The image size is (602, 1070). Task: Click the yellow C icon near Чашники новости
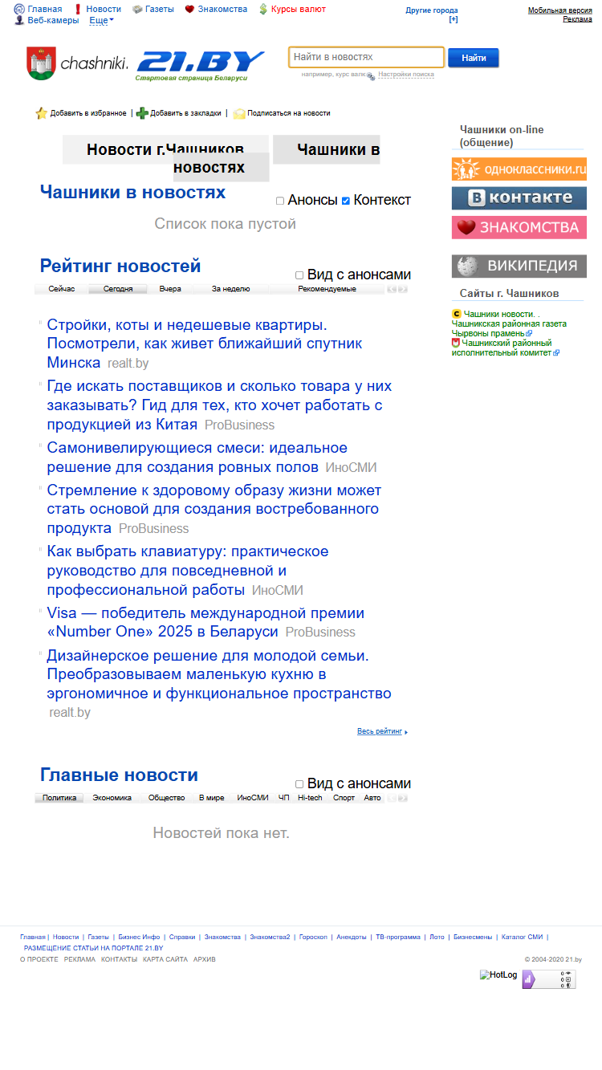tap(457, 314)
